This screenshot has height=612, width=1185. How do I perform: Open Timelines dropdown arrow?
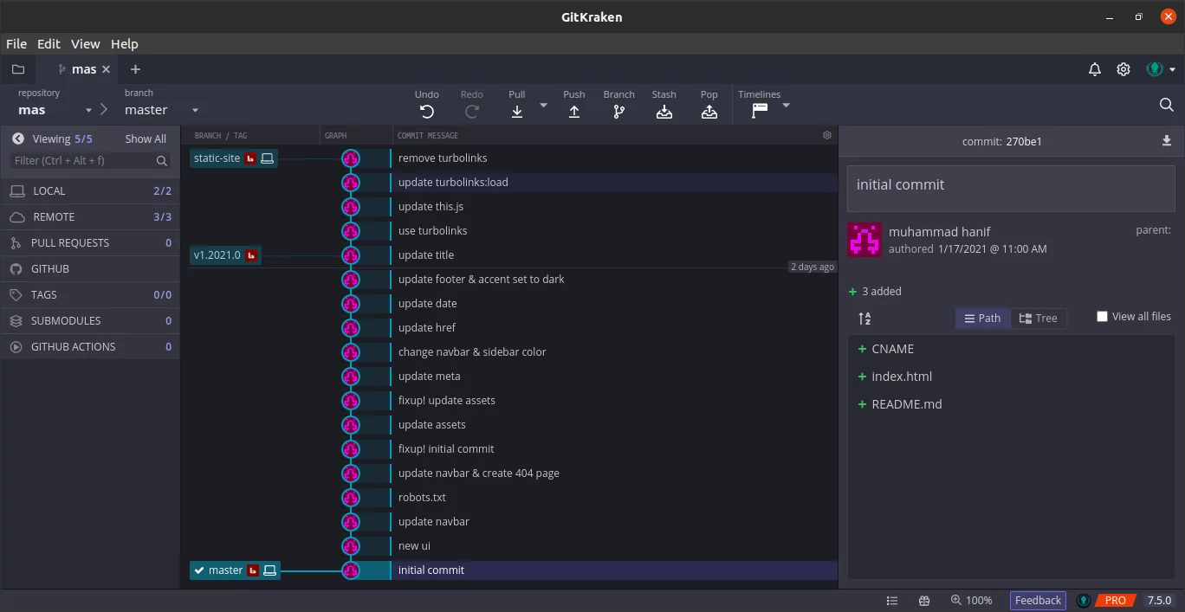(x=786, y=105)
